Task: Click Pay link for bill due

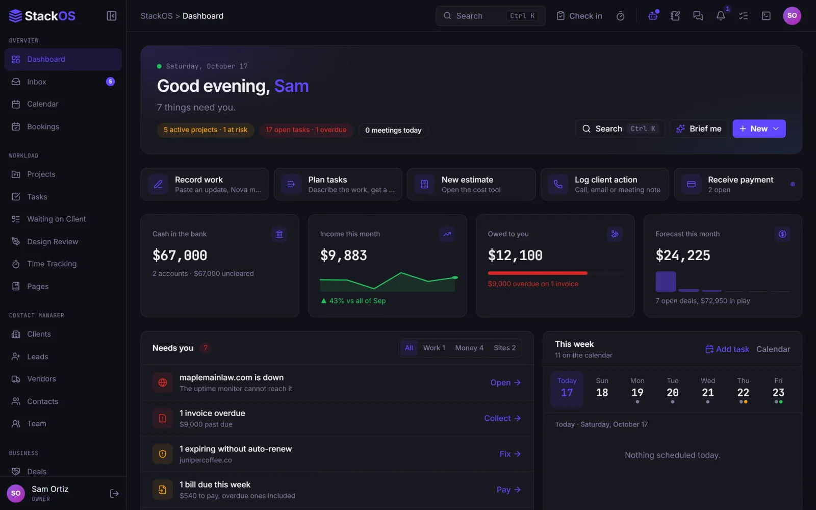Action: (x=508, y=490)
